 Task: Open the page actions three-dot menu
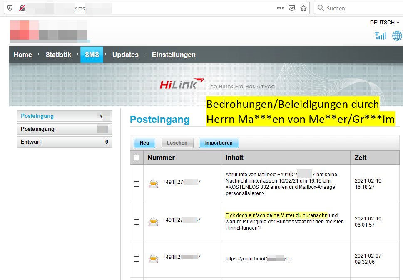coord(280,8)
